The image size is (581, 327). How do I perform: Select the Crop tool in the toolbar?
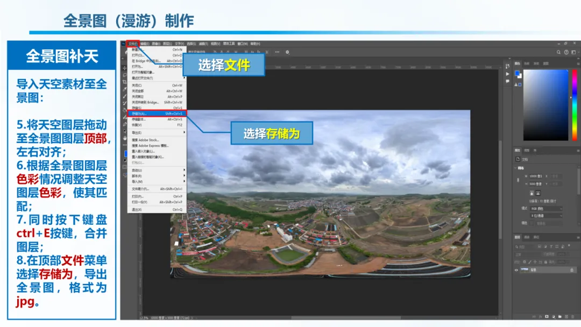124,82
